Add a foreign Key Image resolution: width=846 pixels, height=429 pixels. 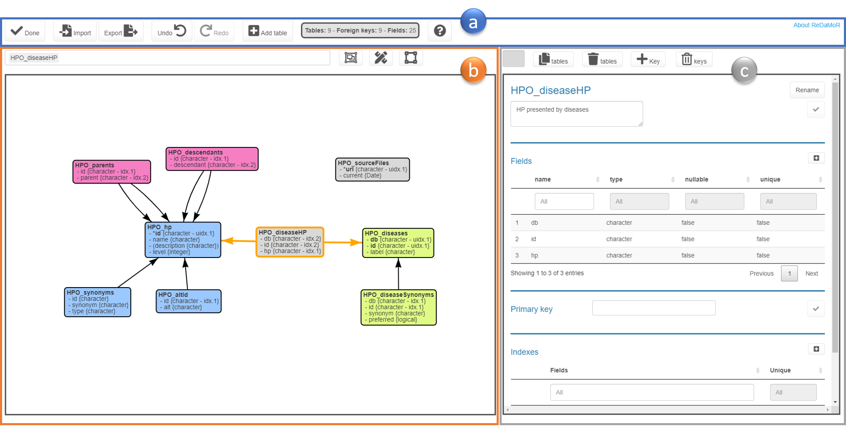tap(648, 60)
